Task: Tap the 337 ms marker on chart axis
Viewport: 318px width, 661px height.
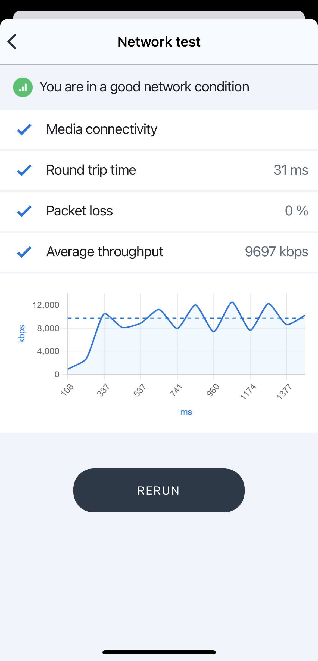Action: point(103,390)
